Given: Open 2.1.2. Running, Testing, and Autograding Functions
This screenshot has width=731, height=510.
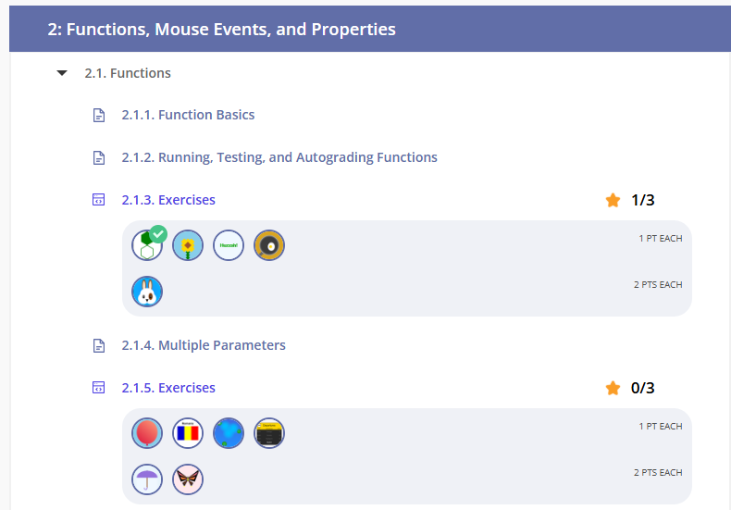Looking at the screenshot, I should coord(279,157).
